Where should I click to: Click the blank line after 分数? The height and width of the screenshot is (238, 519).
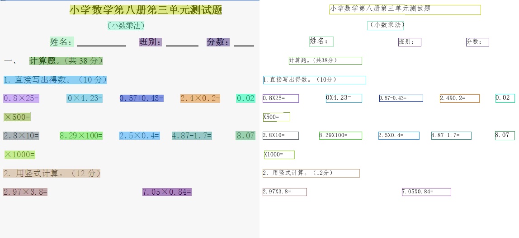[x=244, y=43]
